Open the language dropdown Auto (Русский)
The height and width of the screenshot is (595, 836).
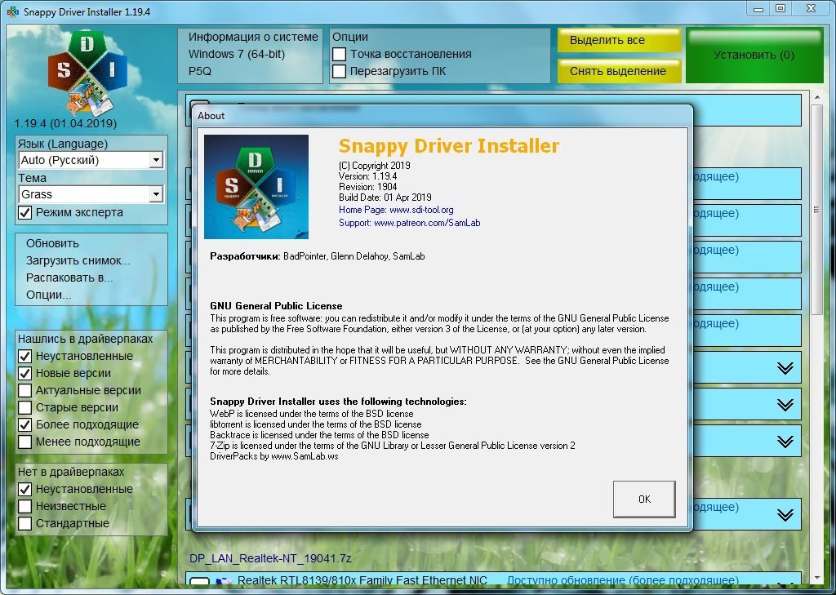(x=156, y=161)
